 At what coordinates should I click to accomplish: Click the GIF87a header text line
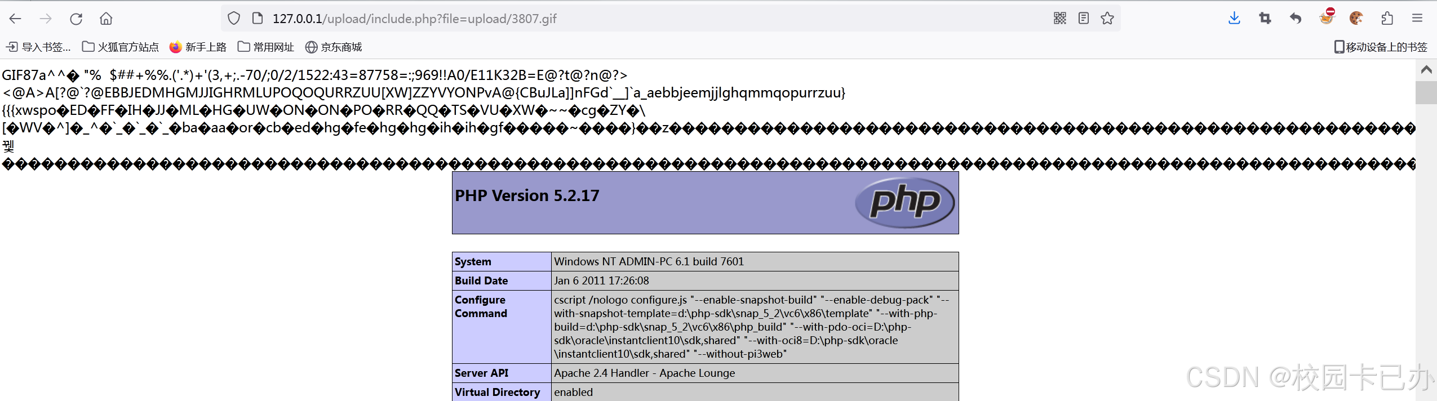314,75
